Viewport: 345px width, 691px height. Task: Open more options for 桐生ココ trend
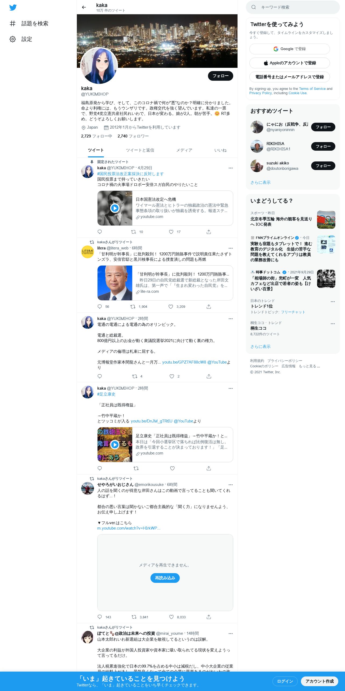pos(333,324)
